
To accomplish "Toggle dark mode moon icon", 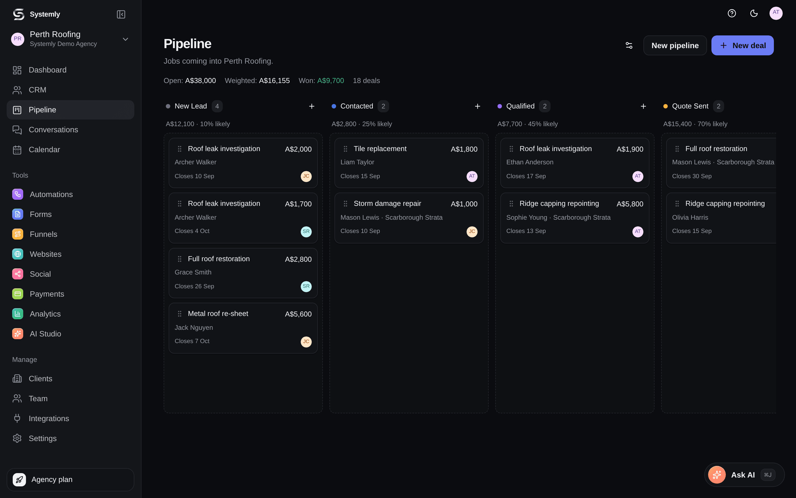I will click(x=754, y=13).
